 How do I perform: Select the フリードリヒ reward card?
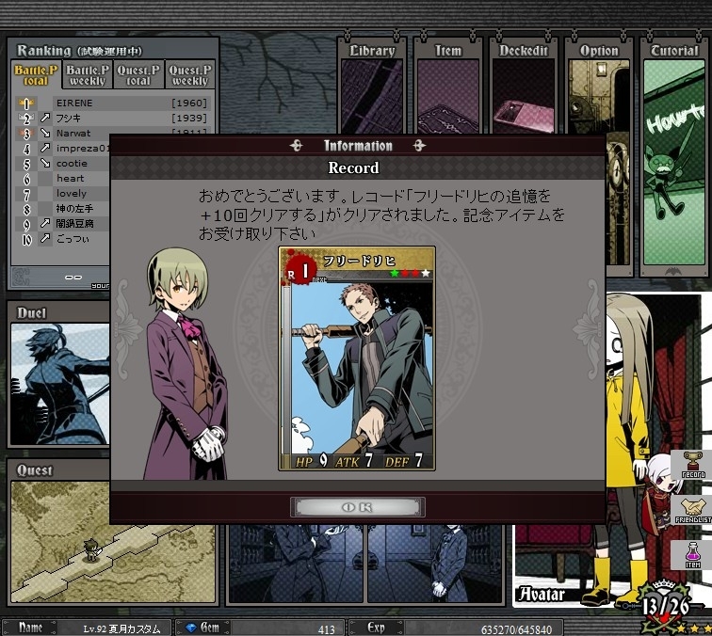357,358
